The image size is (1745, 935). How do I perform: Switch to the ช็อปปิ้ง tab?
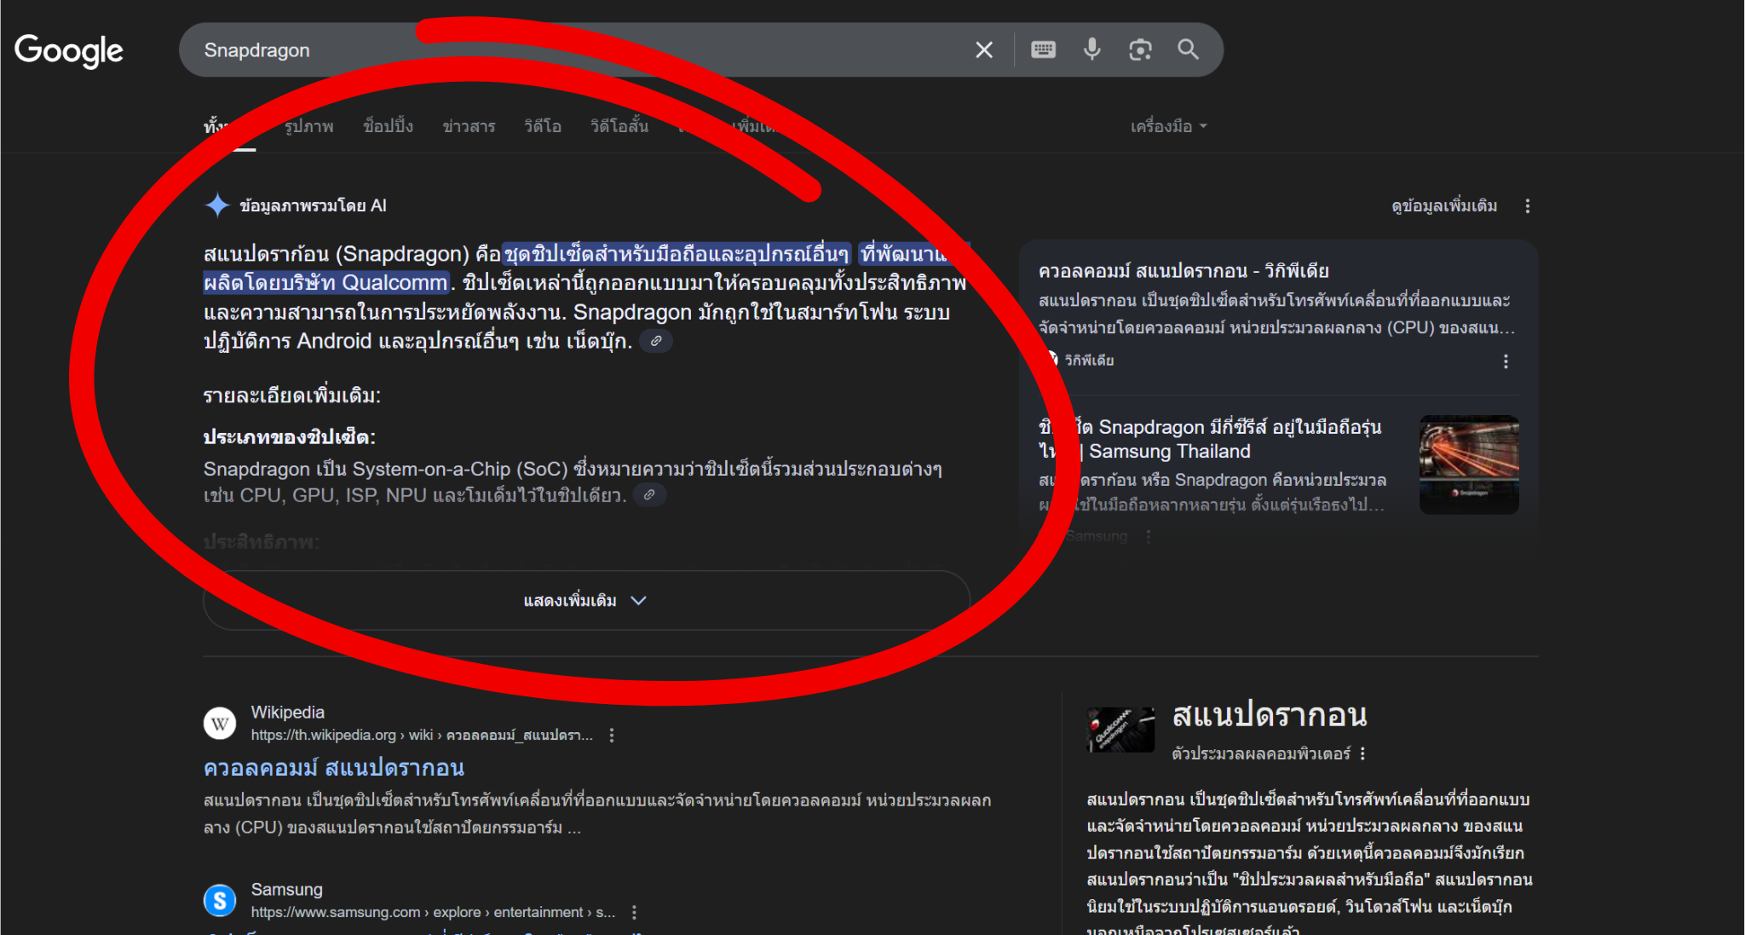(x=388, y=126)
